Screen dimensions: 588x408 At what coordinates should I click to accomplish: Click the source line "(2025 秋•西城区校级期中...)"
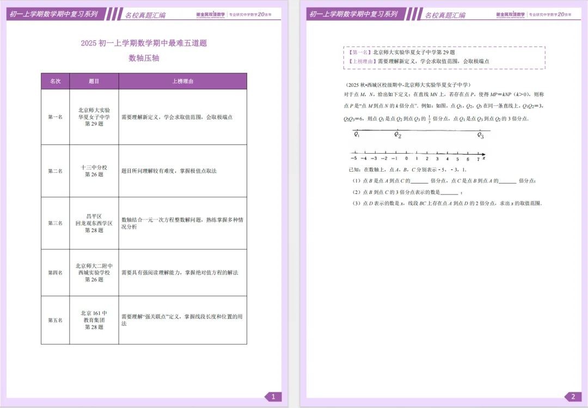(408, 85)
